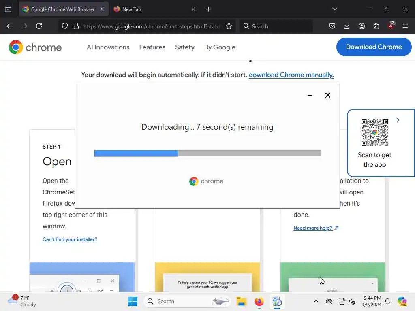Viewport: 415px width, 311px height.
Task: View site security padlock info
Action: pos(76,26)
